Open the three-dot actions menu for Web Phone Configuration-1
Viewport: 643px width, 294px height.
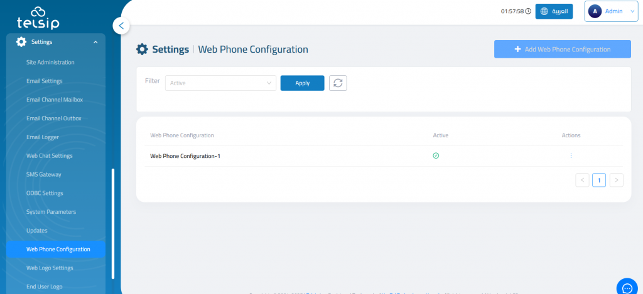pyautogui.click(x=571, y=155)
